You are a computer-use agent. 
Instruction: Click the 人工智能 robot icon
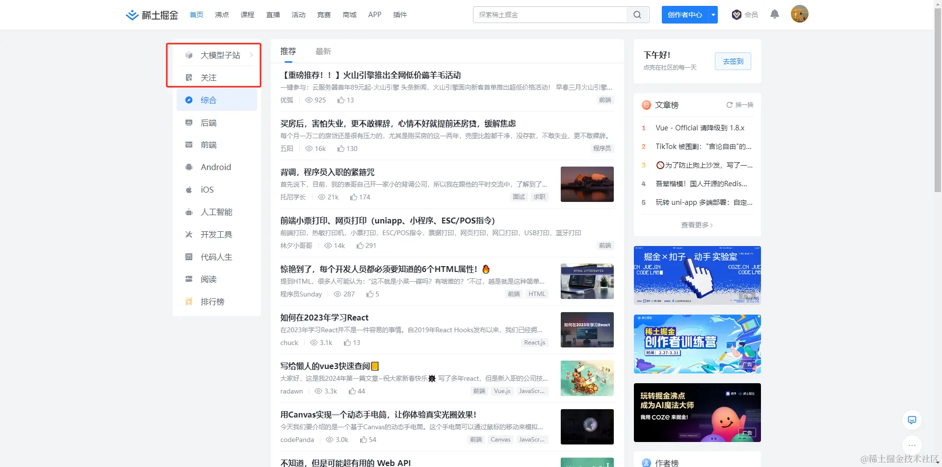coord(189,212)
